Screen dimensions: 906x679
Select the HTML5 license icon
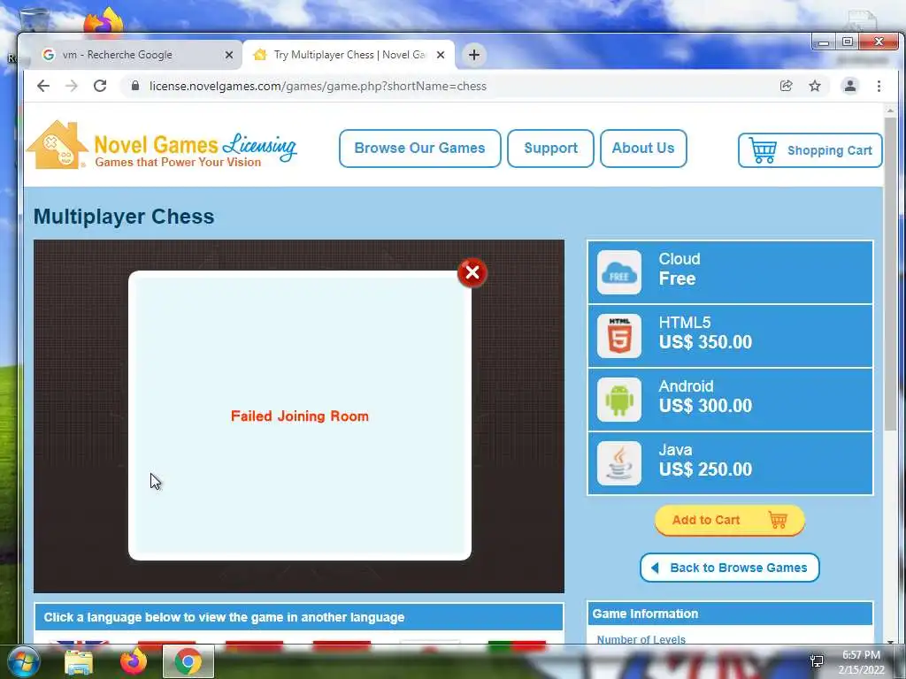point(618,336)
